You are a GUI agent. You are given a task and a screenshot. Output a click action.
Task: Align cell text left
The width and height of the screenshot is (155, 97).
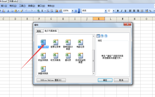click(130, 11)
